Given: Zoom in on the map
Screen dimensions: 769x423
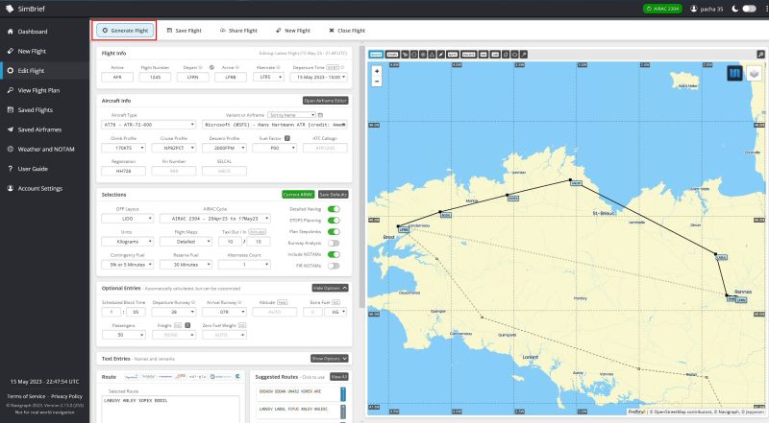Looking at the screenshot, I should (377, 71).
